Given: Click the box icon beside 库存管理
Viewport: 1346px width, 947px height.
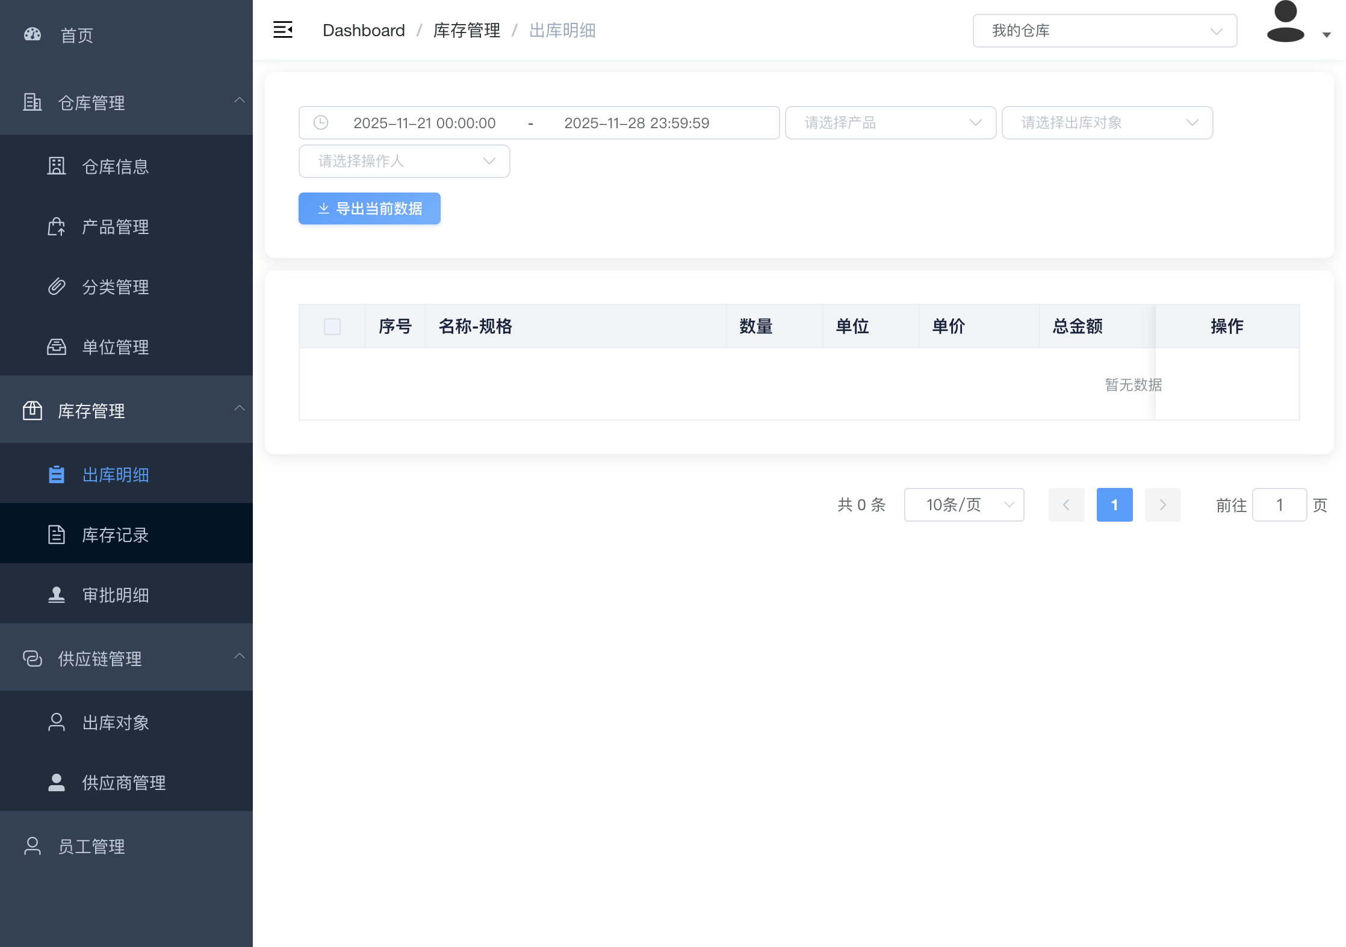Looking at the screenshot, I should 33,410.
